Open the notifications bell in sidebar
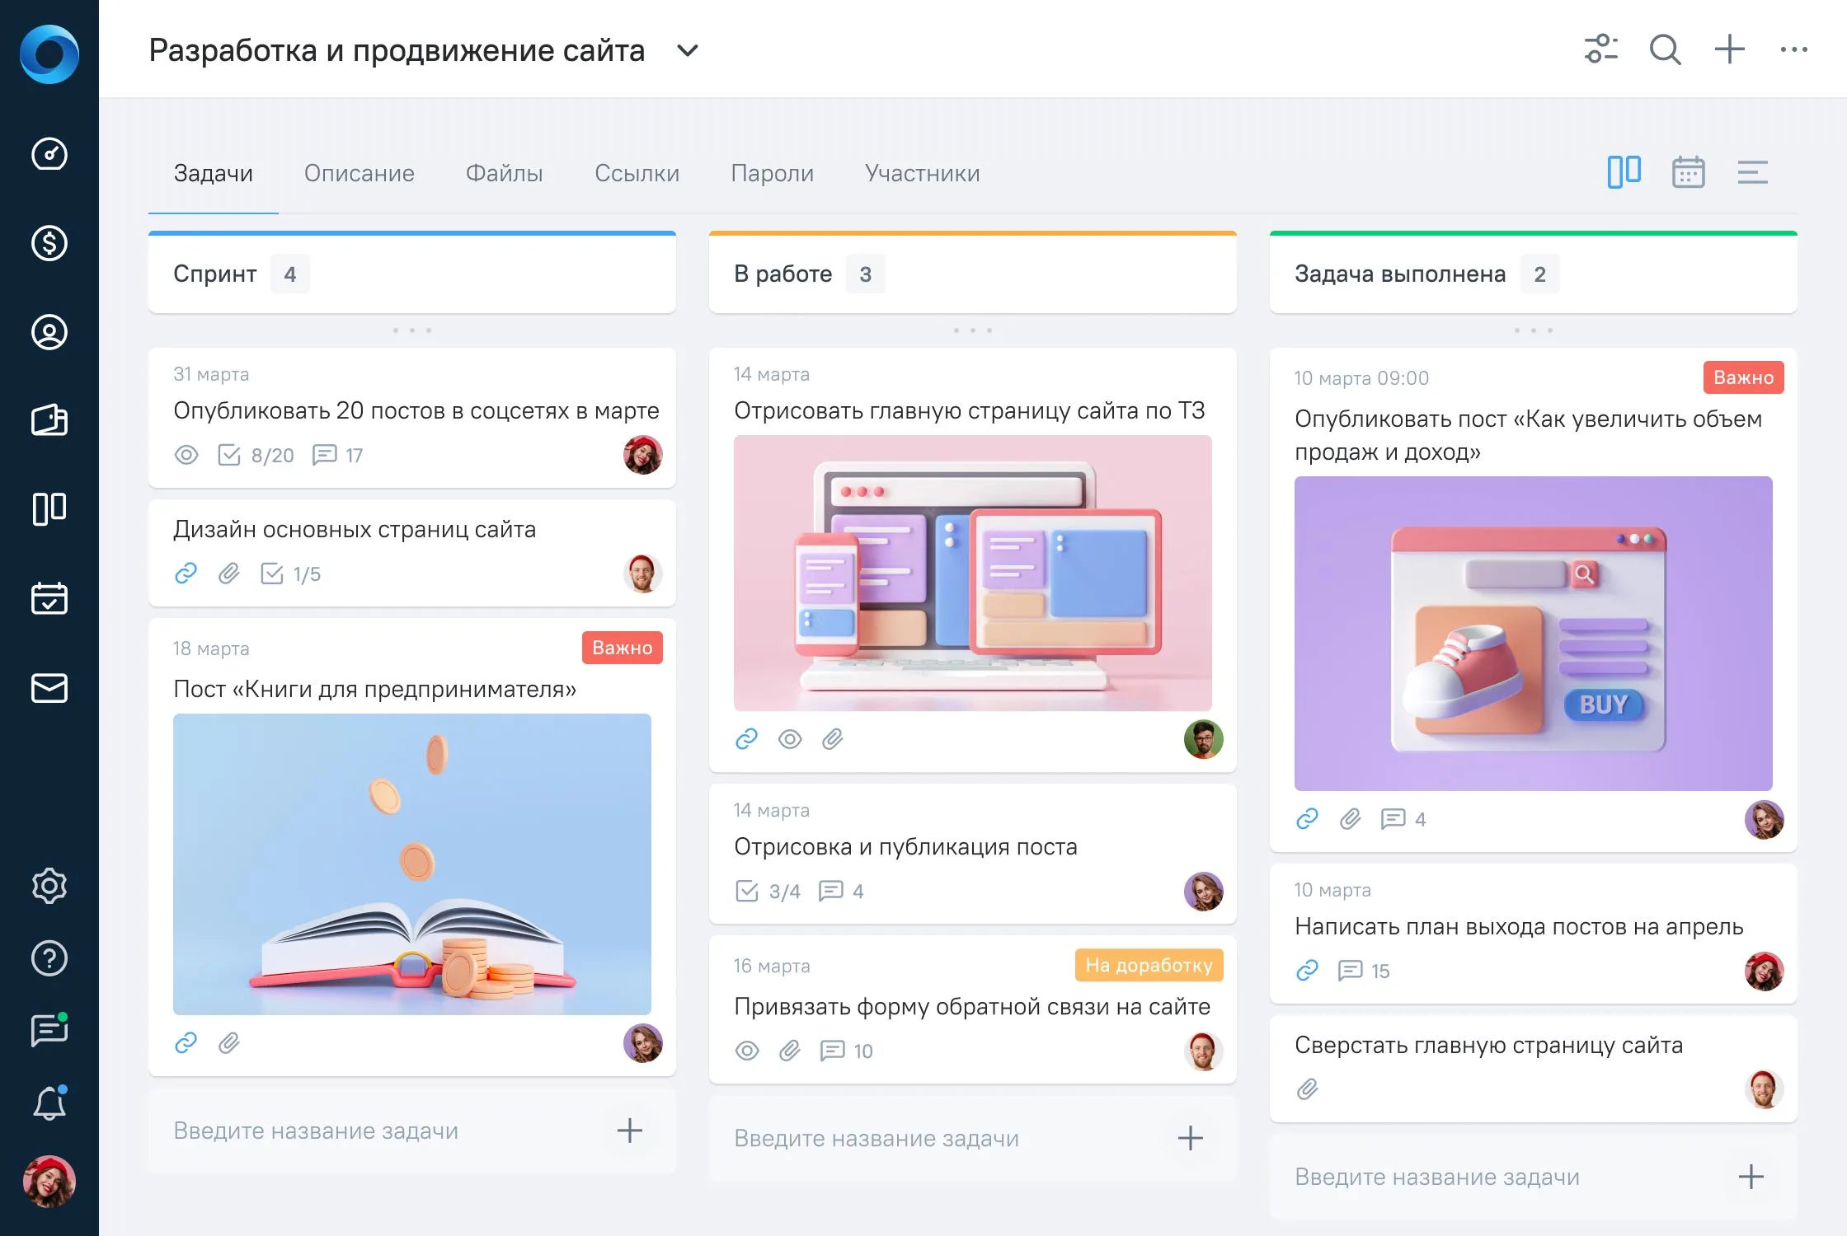The image size is (1847, 1236). pyautogui.click(x=49, y=1103)
